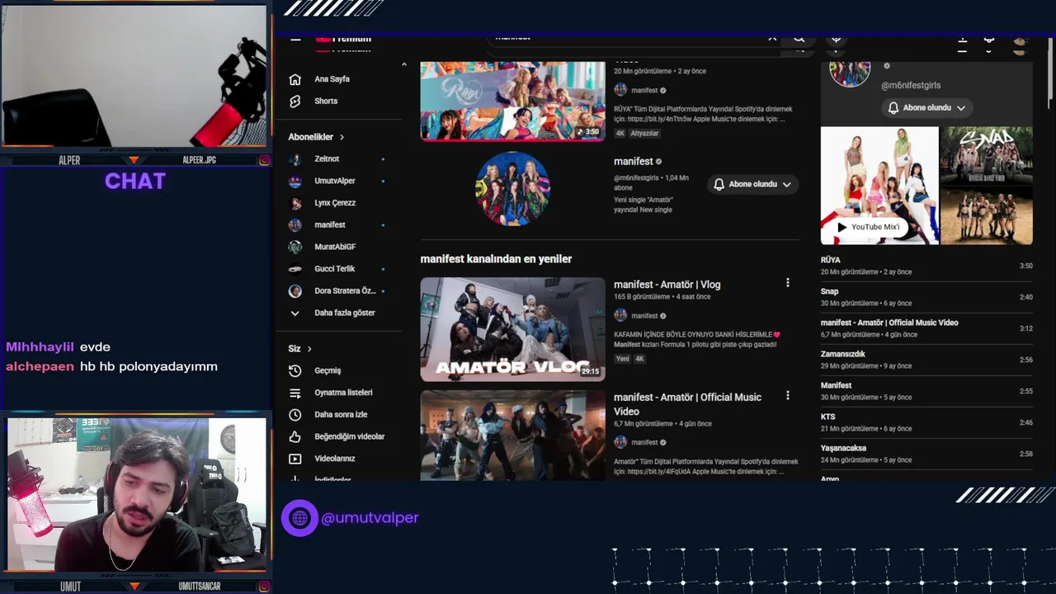Screen dimensions: 1056x594
Task: Select Zeitnot channel avatar in subscriptions
Action: tap(295, 158)
